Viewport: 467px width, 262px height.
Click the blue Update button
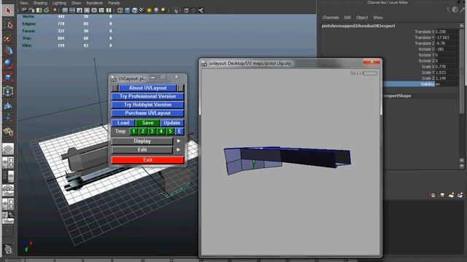pos(172,123)
